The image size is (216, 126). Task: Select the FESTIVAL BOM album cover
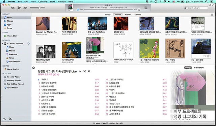coord(46,52)
